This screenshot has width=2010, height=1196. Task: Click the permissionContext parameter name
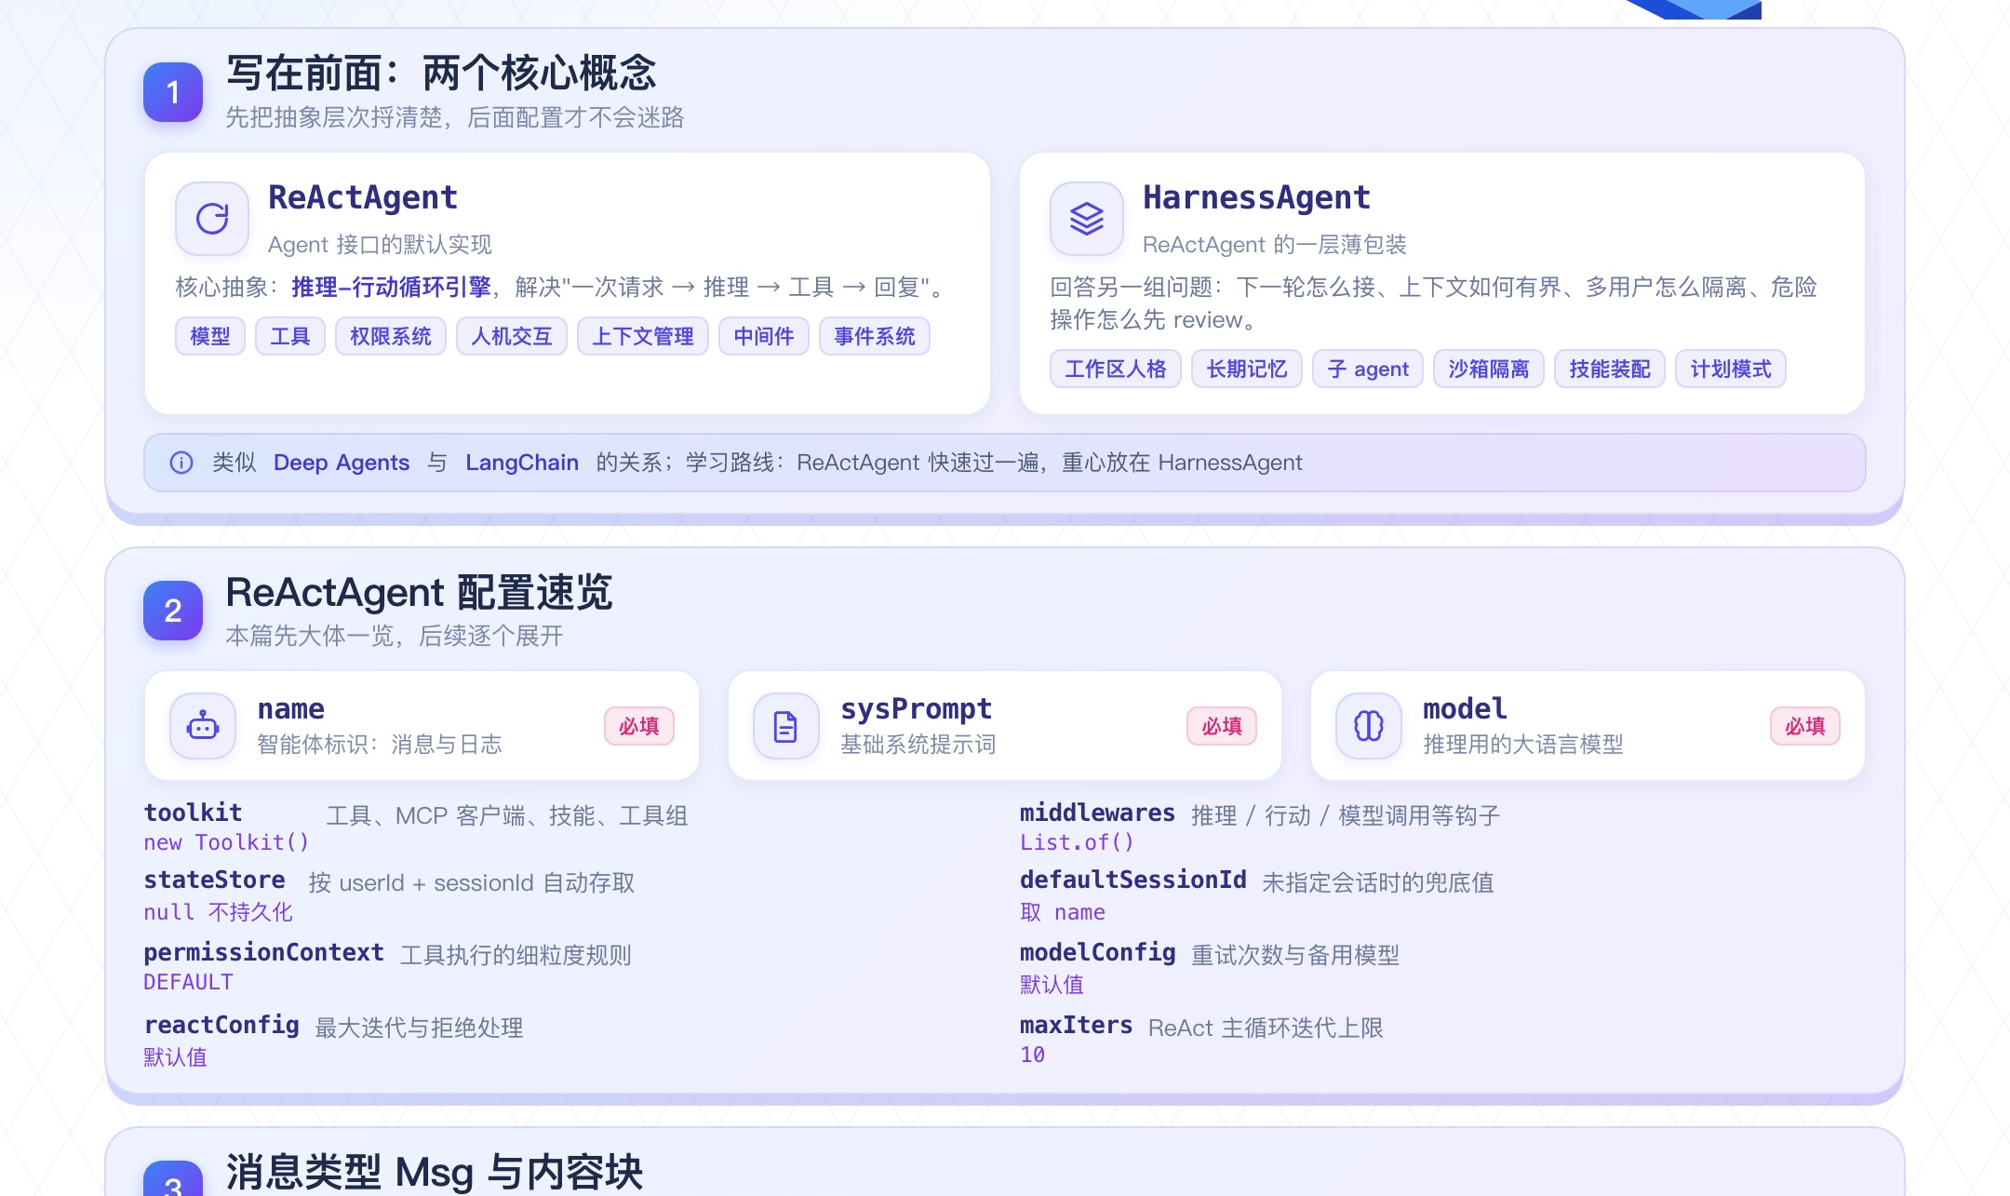coord(264,952)
